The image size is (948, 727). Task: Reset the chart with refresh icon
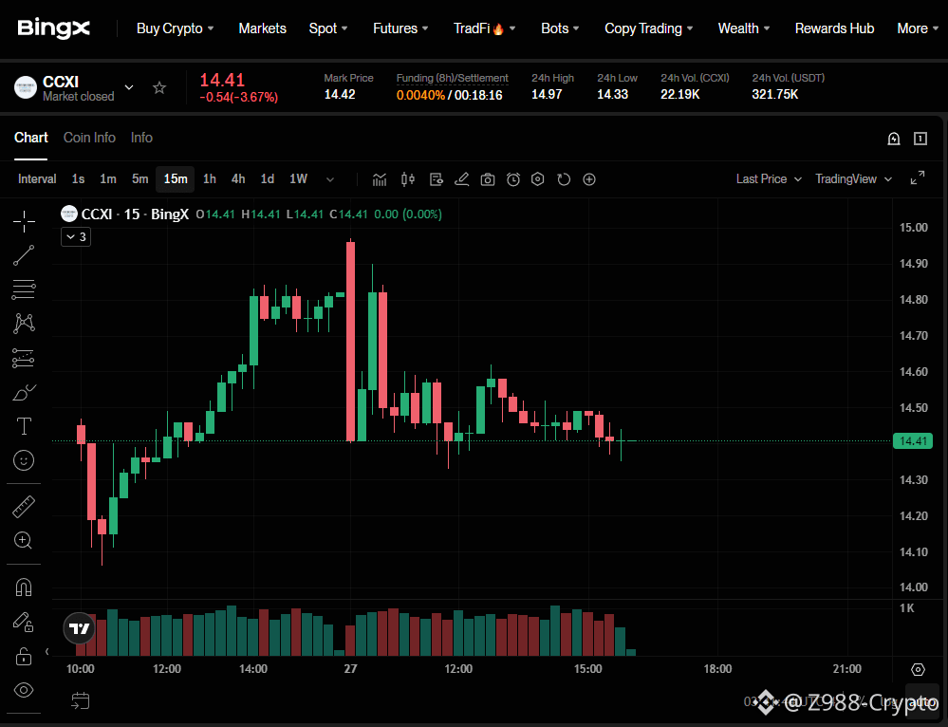[x=564, y=179]
